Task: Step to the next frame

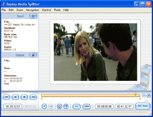Action: pyautogui.click(x=33, y=97)
